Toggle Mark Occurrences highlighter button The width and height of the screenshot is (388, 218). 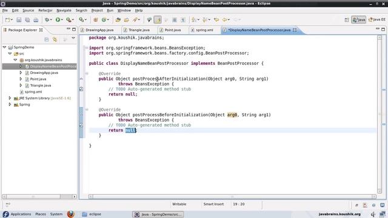[x=158, y=20]
